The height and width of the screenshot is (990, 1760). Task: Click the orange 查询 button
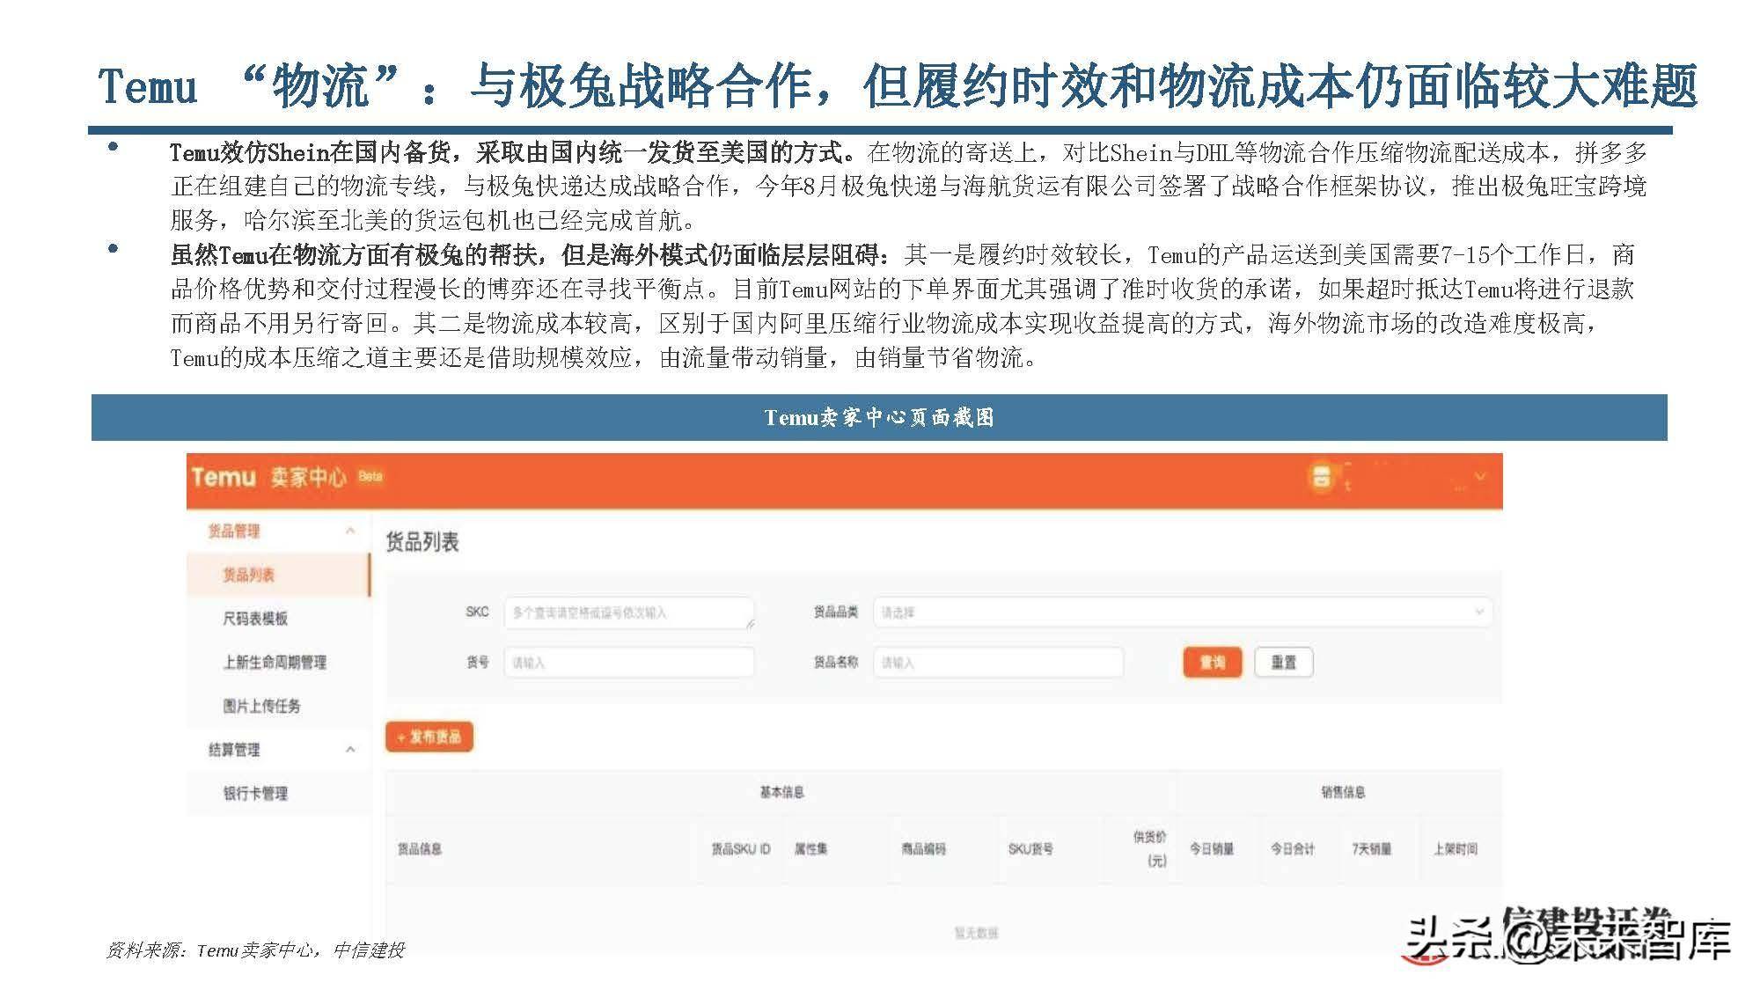[x=1212, y=662]
